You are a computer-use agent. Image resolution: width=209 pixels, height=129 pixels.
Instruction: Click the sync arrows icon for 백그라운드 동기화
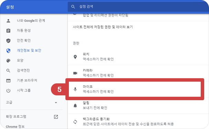click(75, 122)
